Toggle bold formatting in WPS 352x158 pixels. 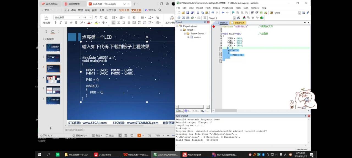pyautogui.click(x=56, y=22)
